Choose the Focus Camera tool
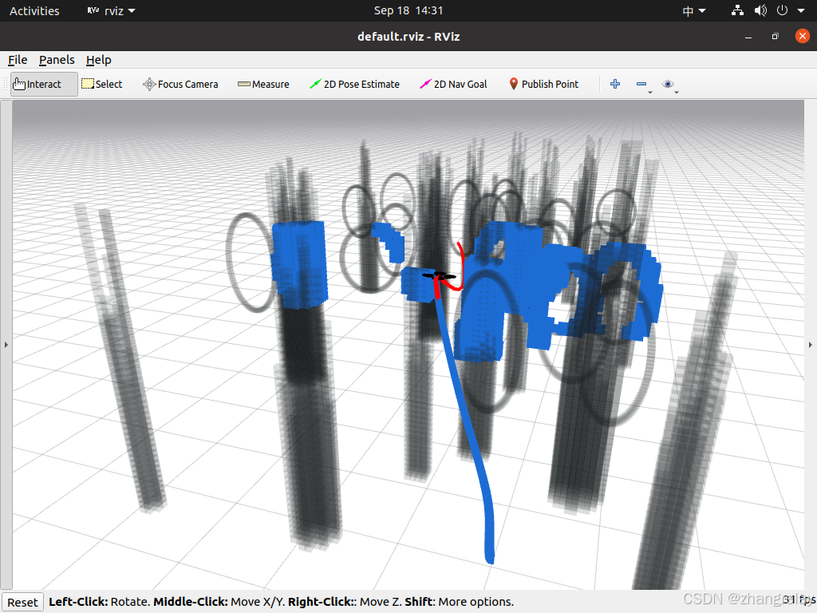The width and height of the screenshot is (817, 613). click(x=180, y=84)
